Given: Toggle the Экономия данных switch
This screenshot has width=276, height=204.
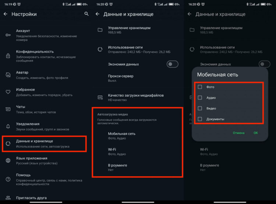Looking at the screenshot, I should click(172, 64).
